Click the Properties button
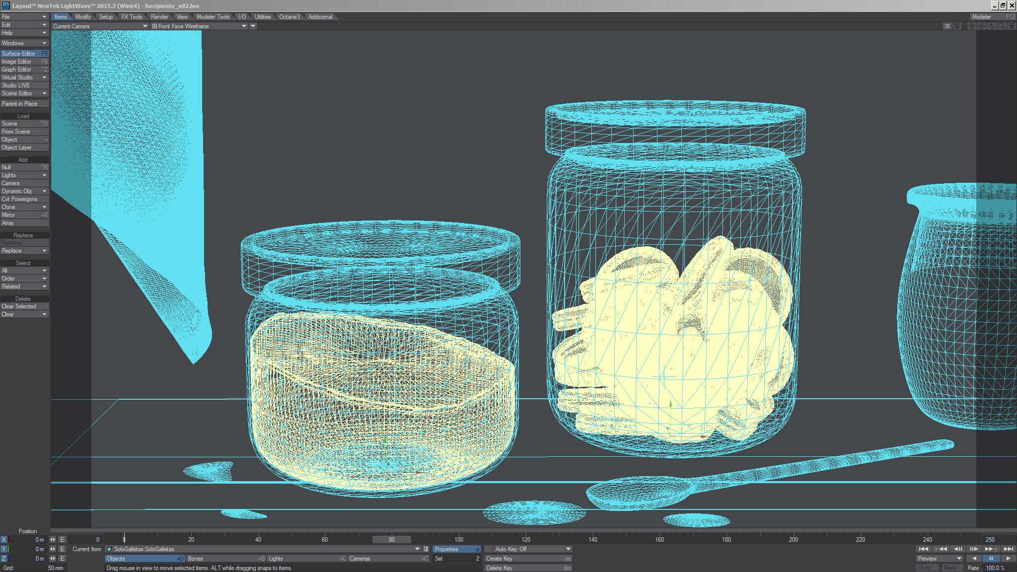 point(457,549)
